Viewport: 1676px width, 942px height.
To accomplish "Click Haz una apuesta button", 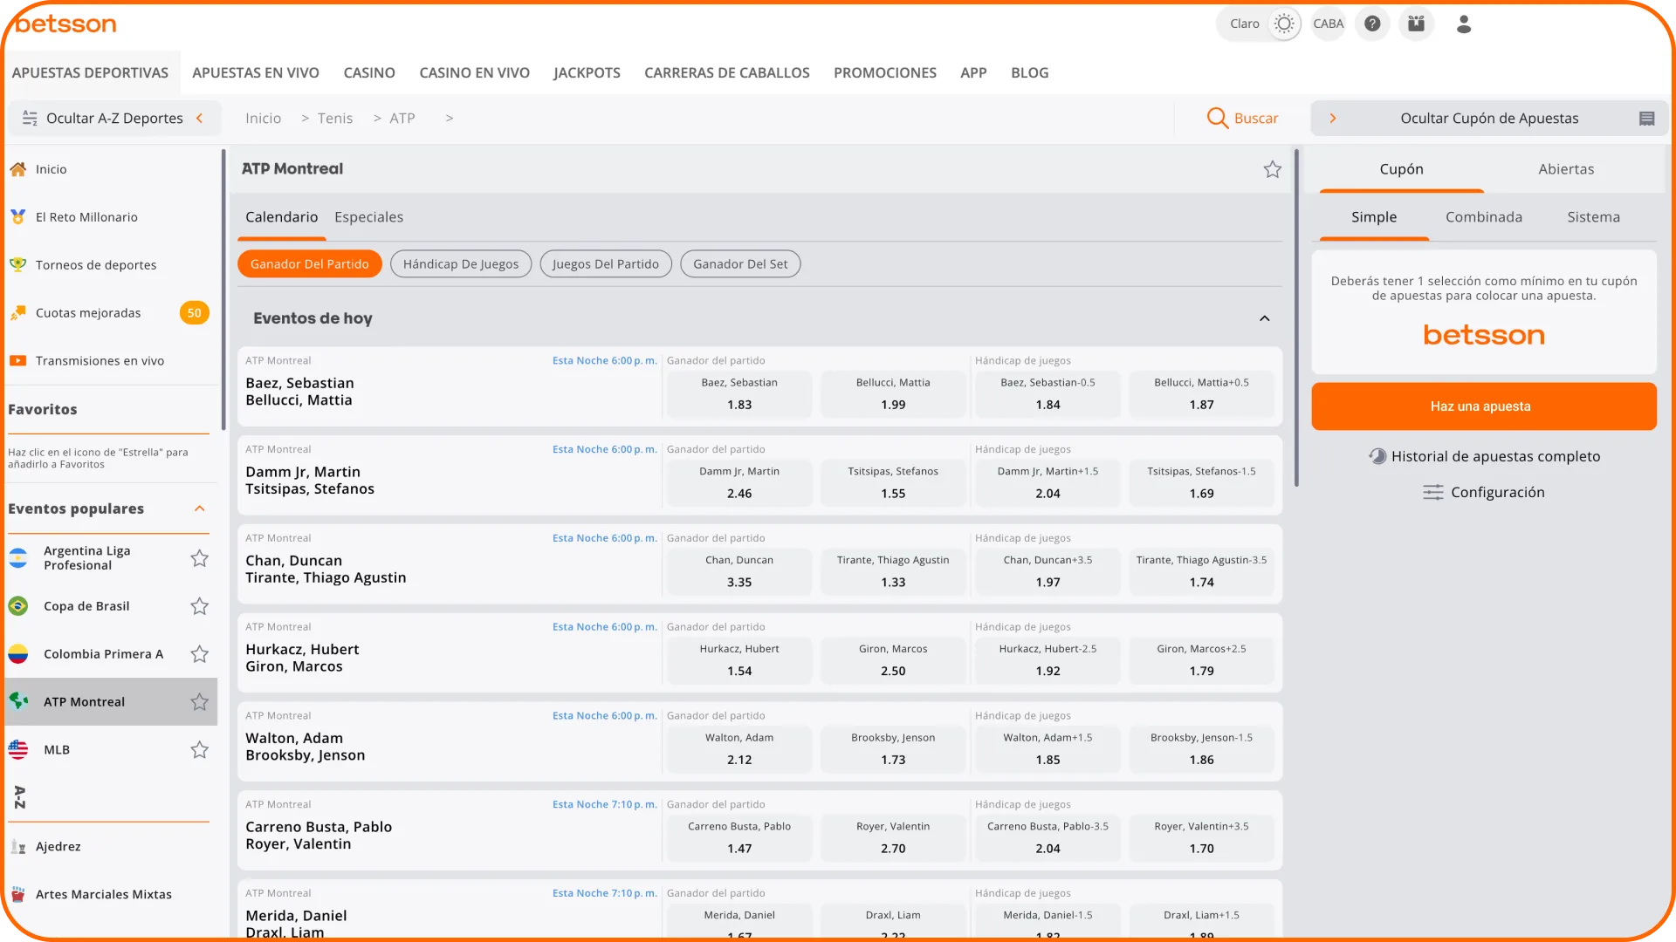I will pyautogui.click(x=1484, y=406).
